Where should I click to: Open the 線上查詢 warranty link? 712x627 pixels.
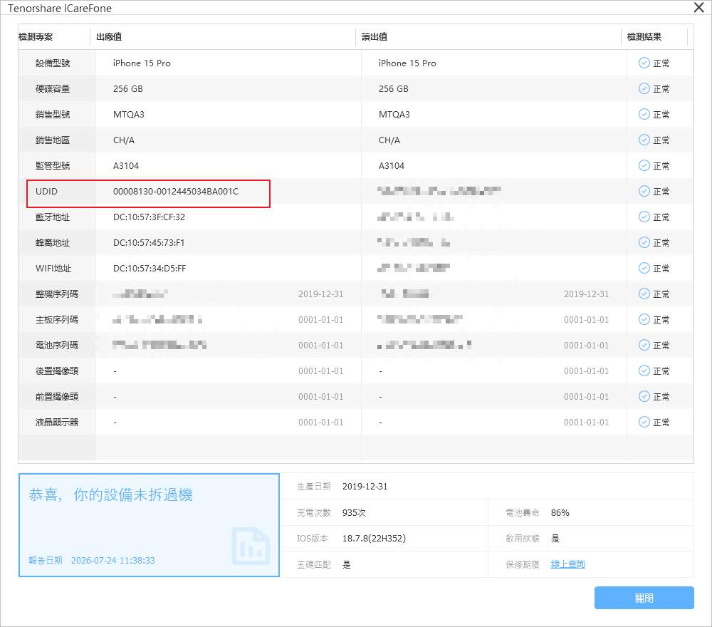(567, 564)
